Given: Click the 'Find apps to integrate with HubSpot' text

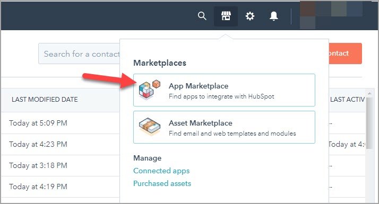Looking at the screenshot, I should tap(221, 96).
